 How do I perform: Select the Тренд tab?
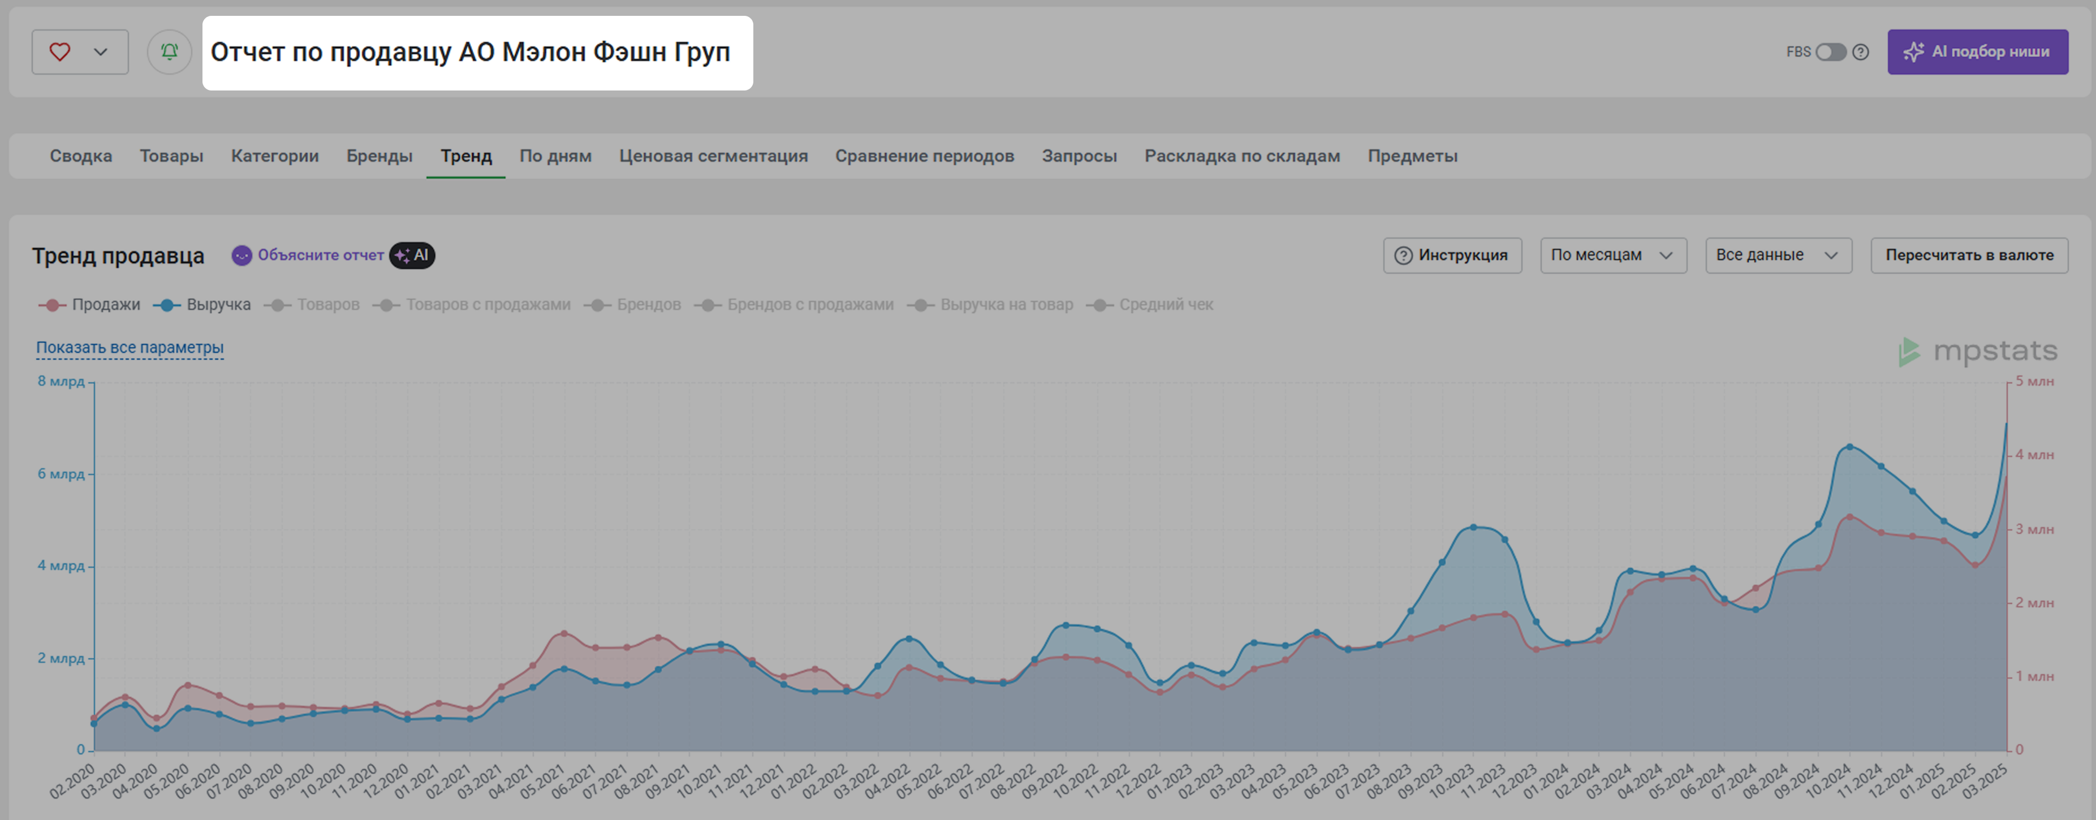[466, 156]
